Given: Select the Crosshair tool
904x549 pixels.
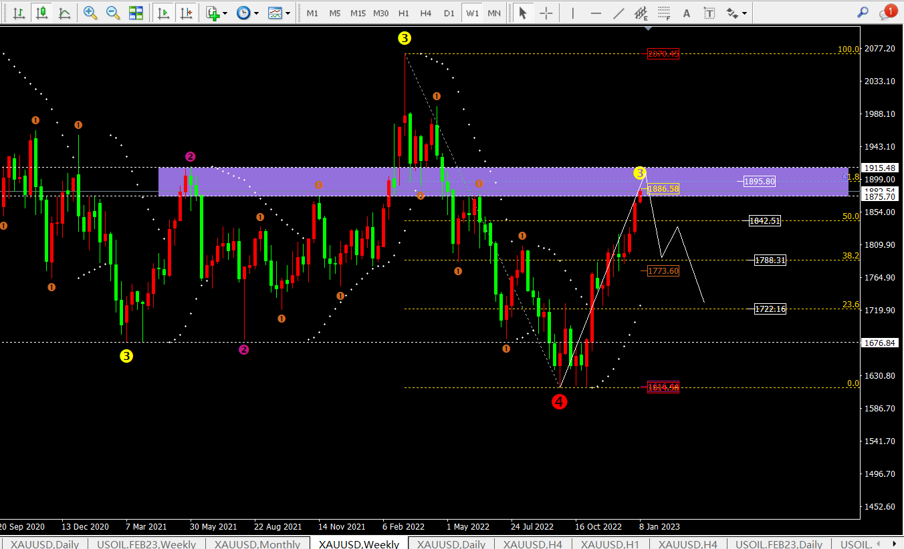Looking at the screenshot, I should 546,13.
